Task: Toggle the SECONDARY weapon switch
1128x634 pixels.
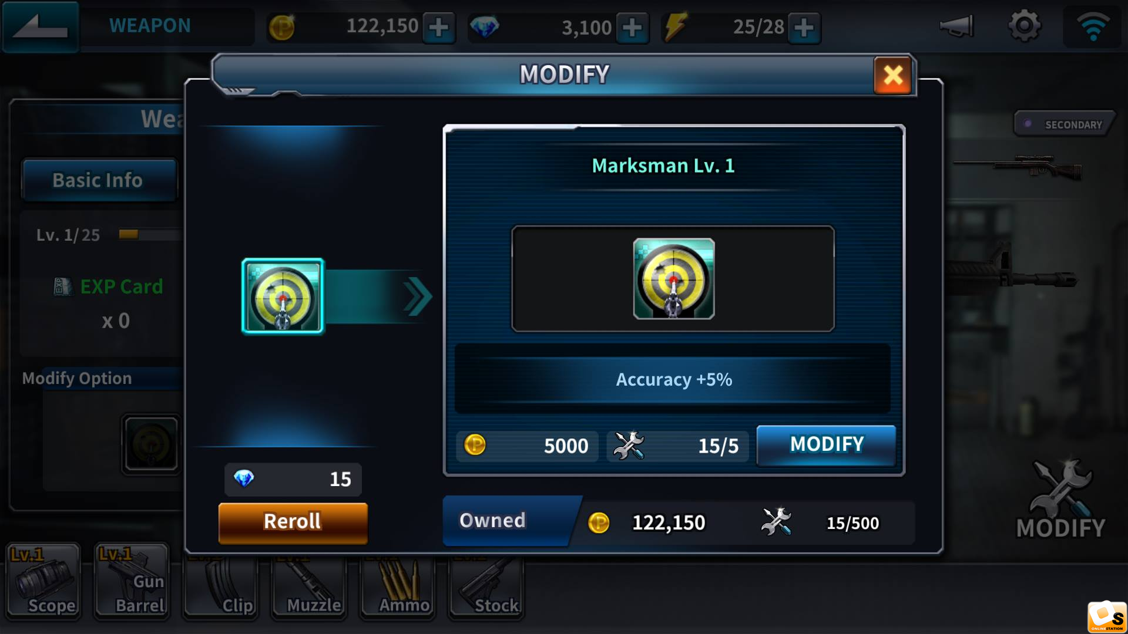Action: [x=1065, y=124]
